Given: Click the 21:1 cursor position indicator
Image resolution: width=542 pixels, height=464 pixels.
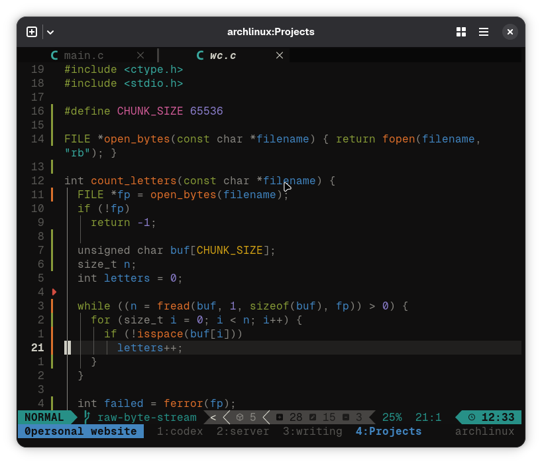Looking at the screenshot, I should (428, 418).
